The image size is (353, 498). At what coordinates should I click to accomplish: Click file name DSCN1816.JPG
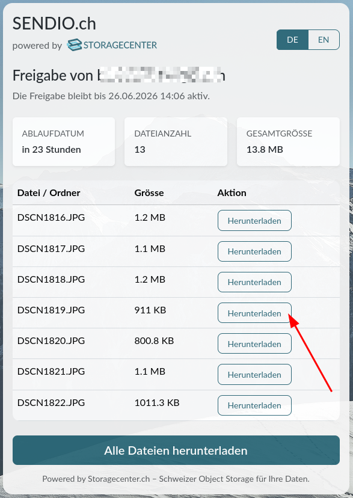[51, 218]
